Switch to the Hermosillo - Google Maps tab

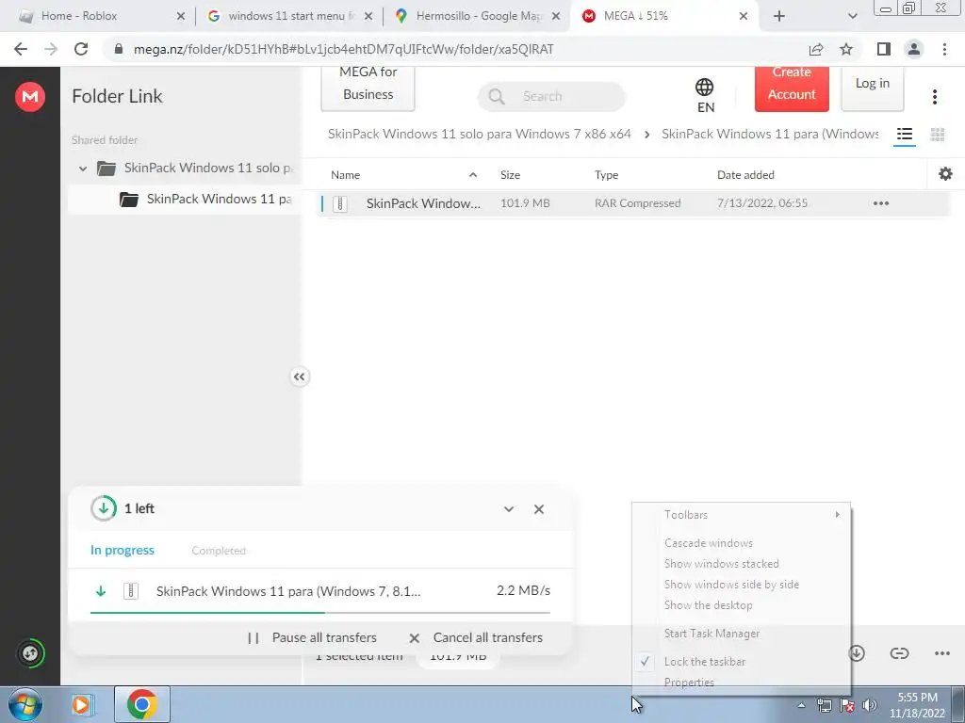(480, 16)
